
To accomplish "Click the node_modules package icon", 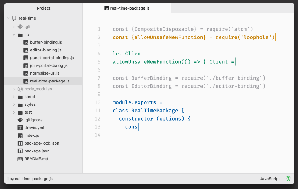I will pyautogui.click(x=20, y=89).
